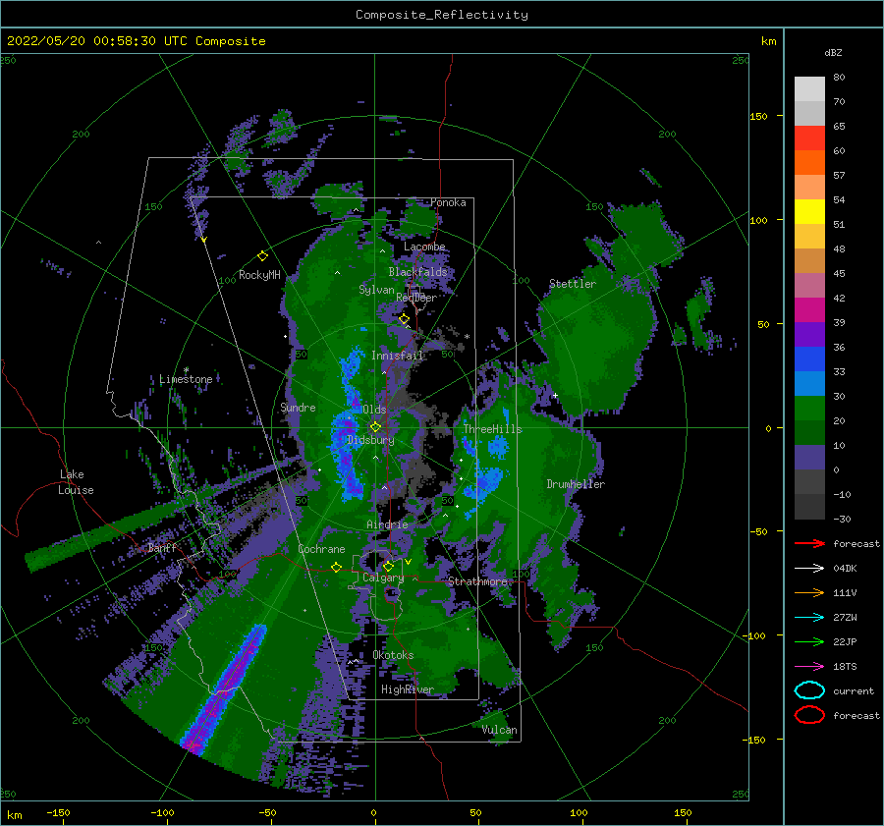Select the 42 dBZ pink color swatch
This screenshot has height=826, width=884.
[x=809, y=285]
